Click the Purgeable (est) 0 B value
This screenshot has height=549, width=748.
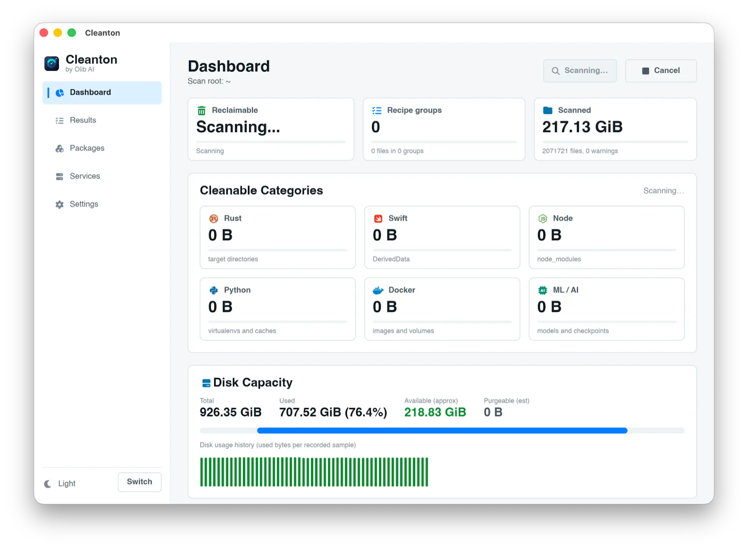493,412
